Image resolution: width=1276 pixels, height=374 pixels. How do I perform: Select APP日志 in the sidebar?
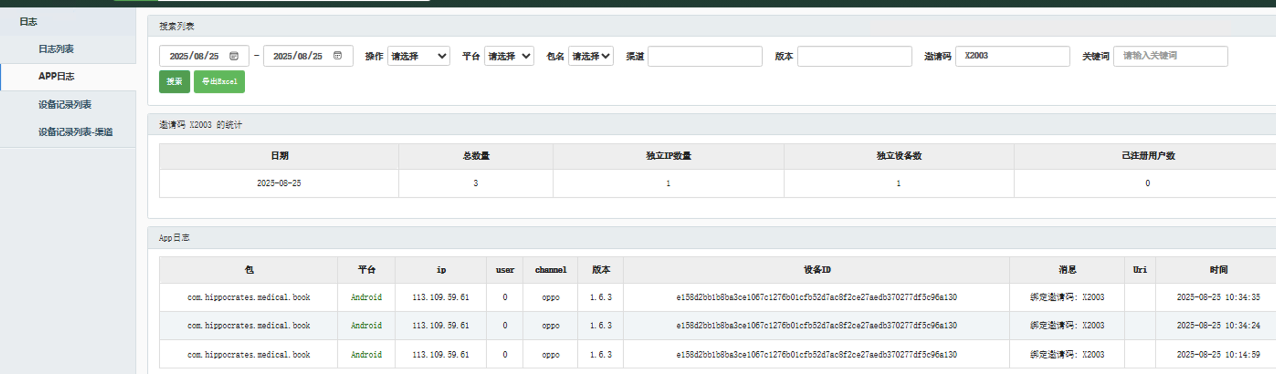[x=57, y=76]
